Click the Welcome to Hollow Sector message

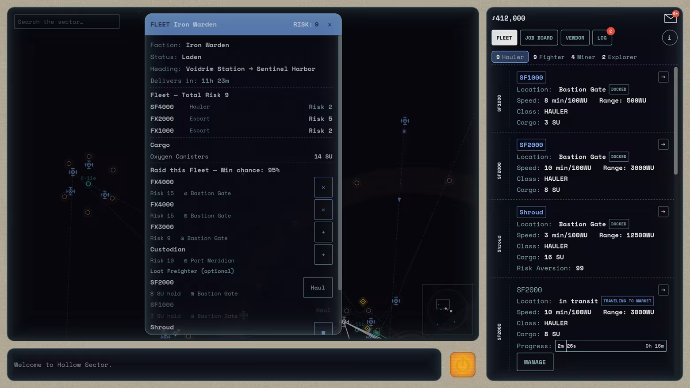[63, 365]
